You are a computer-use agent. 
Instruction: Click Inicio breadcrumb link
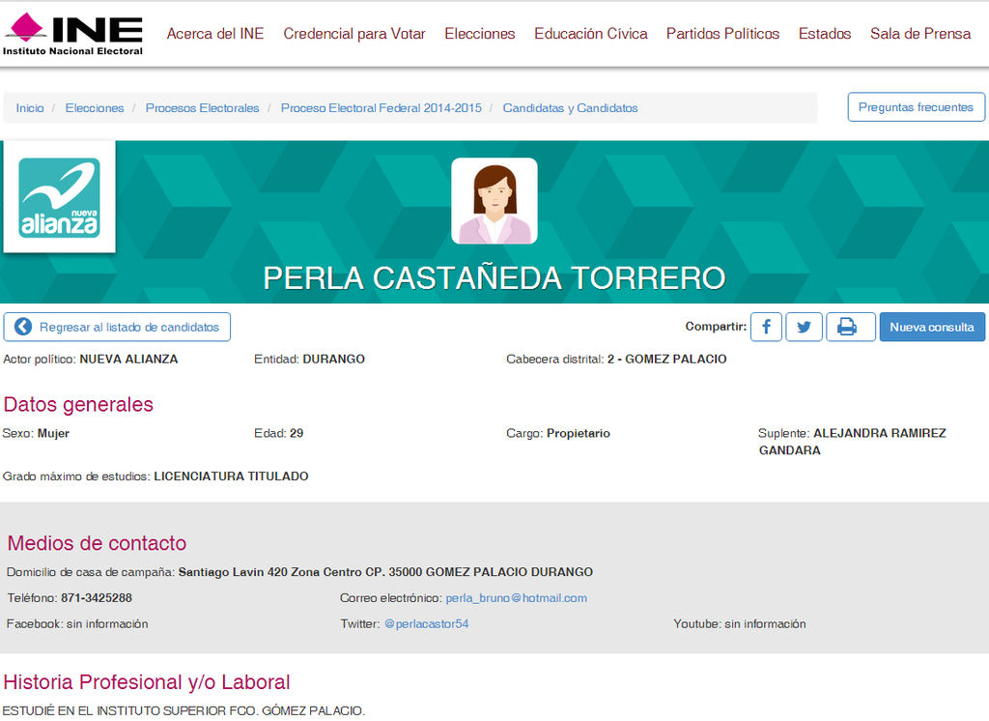click(30, 108)
